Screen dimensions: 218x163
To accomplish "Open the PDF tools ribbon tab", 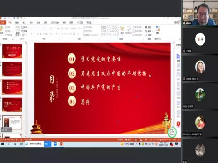I will 79,22.
